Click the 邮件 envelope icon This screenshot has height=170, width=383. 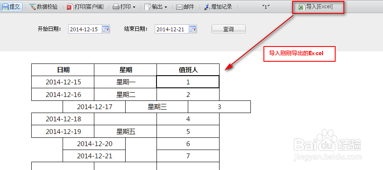click(180, 7)
